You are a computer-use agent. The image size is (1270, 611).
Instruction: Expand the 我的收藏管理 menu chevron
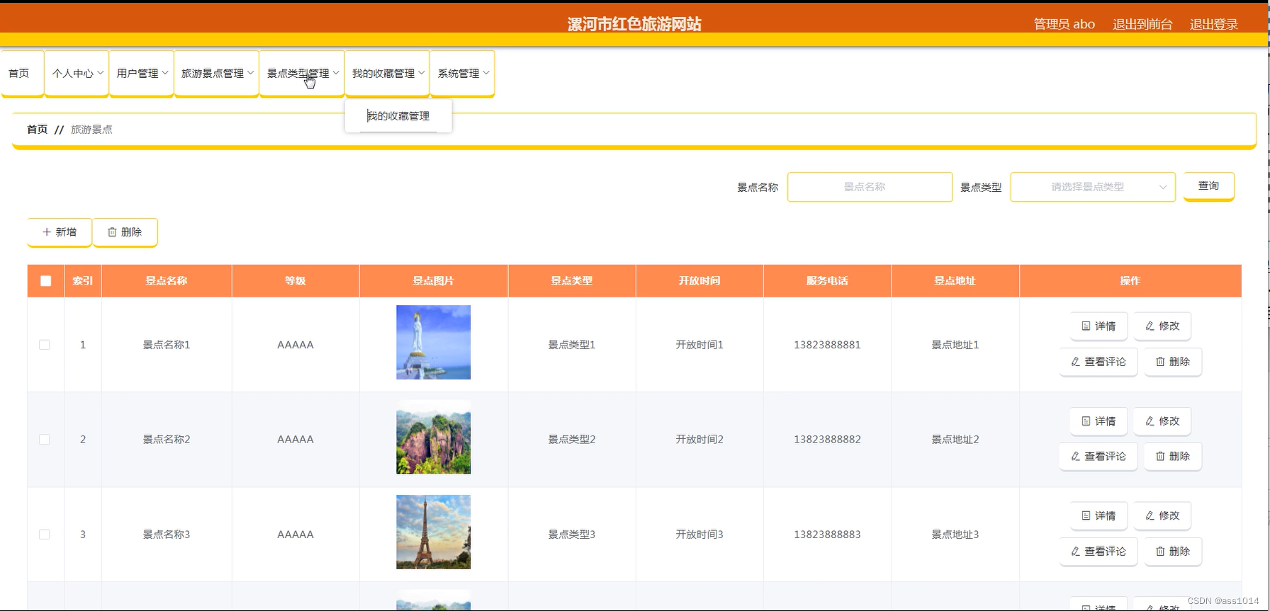coord(422,73)
